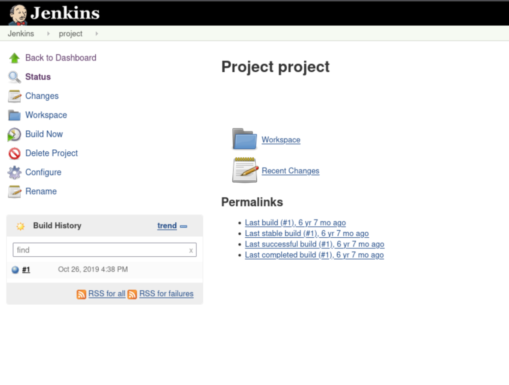Open the Jenkins breadcrumb link
Image resolution: width=509 pixels, height=385 pixels.
point(21,33)
